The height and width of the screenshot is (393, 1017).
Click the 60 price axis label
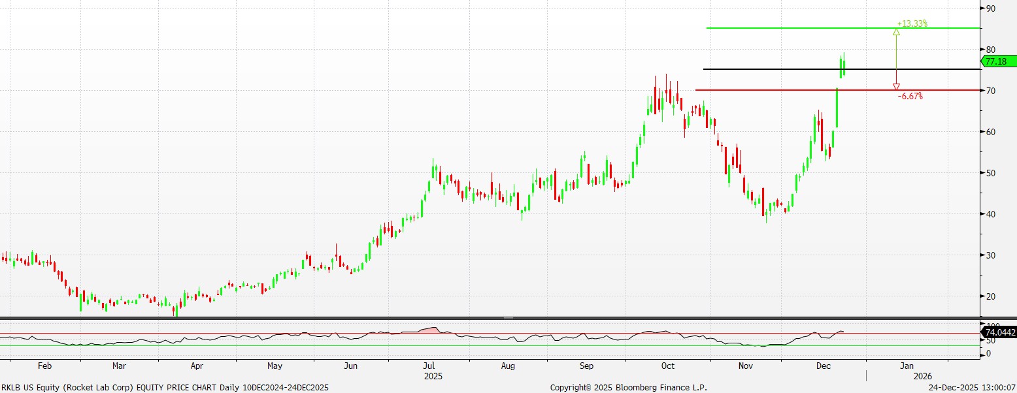(x=991, y=132)
